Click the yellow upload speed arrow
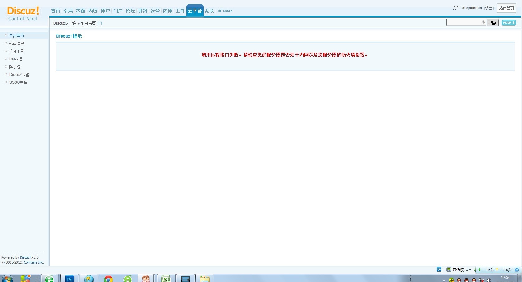This screenshot has height=282, width=522. click(497, 270)
